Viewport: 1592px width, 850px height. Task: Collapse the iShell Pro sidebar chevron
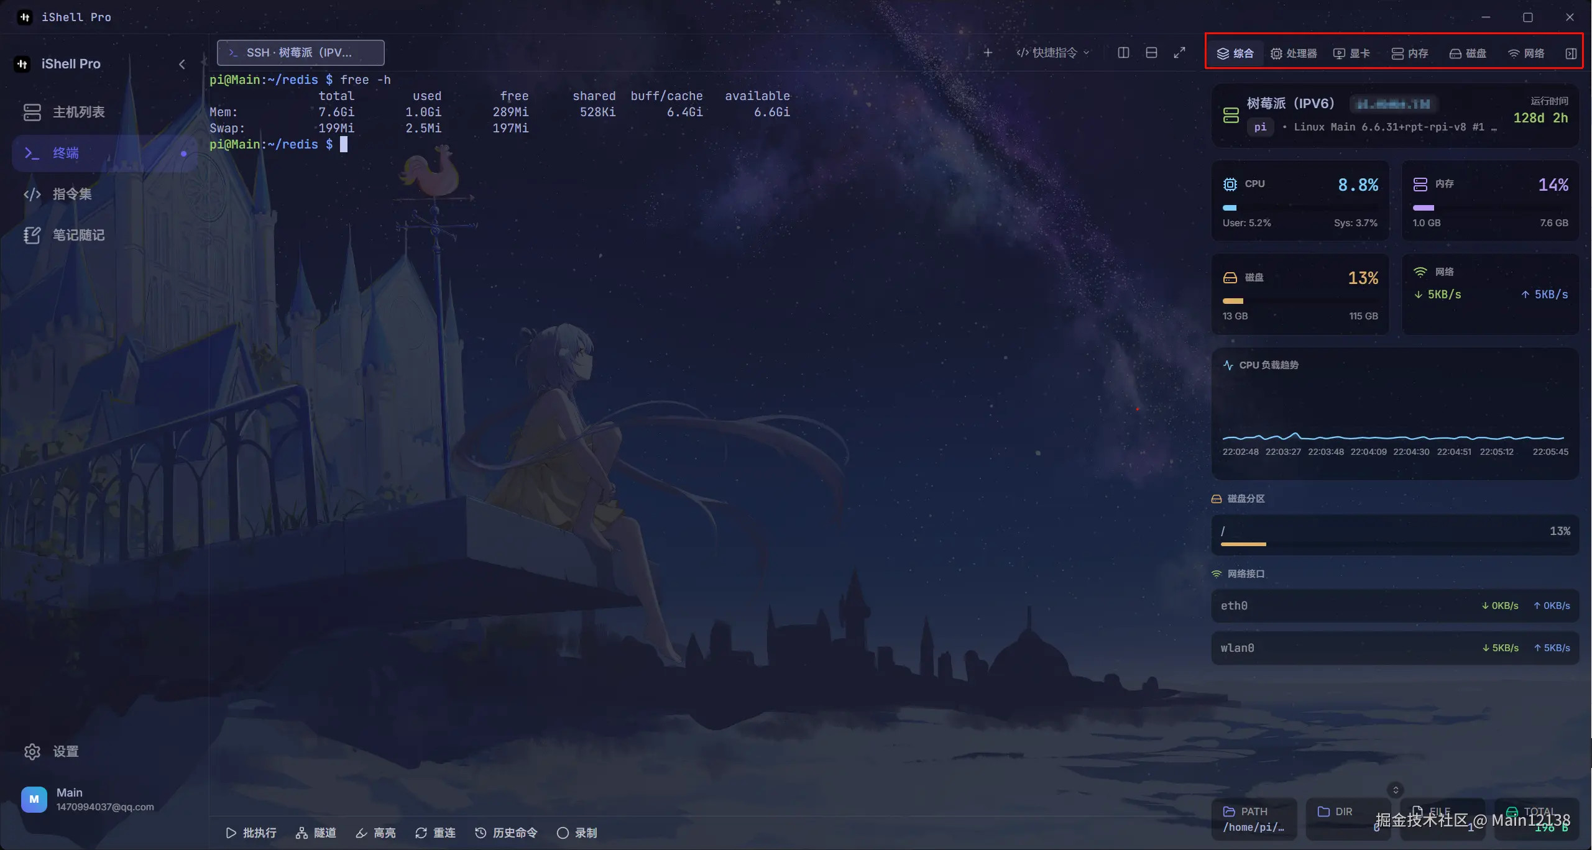pyautogui.click(x=182, y=64)
